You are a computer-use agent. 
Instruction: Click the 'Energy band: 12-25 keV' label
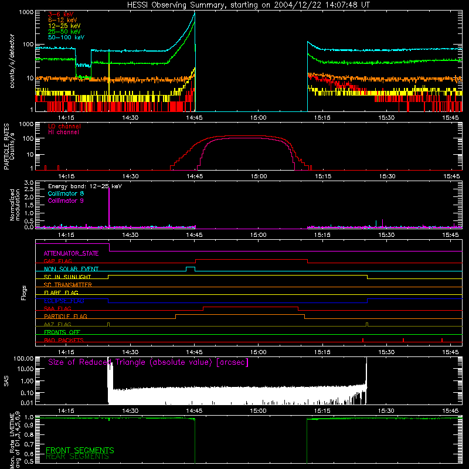point(85,186)
